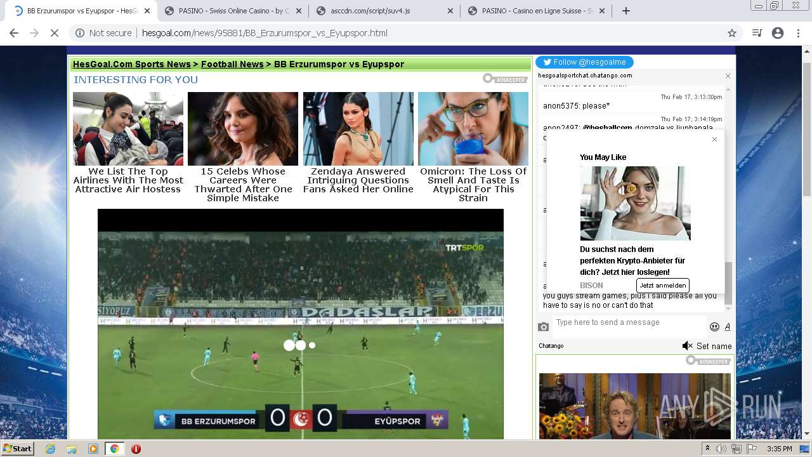Open the Chrome profile icon
Screen dimensions: 812x457
coord(778,33)
